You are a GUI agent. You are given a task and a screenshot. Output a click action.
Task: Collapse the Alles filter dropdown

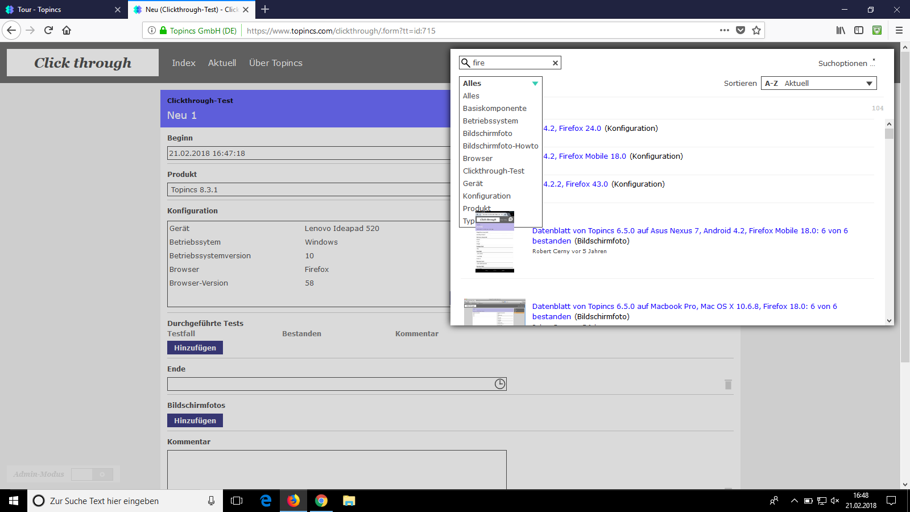tap(535, 84)
